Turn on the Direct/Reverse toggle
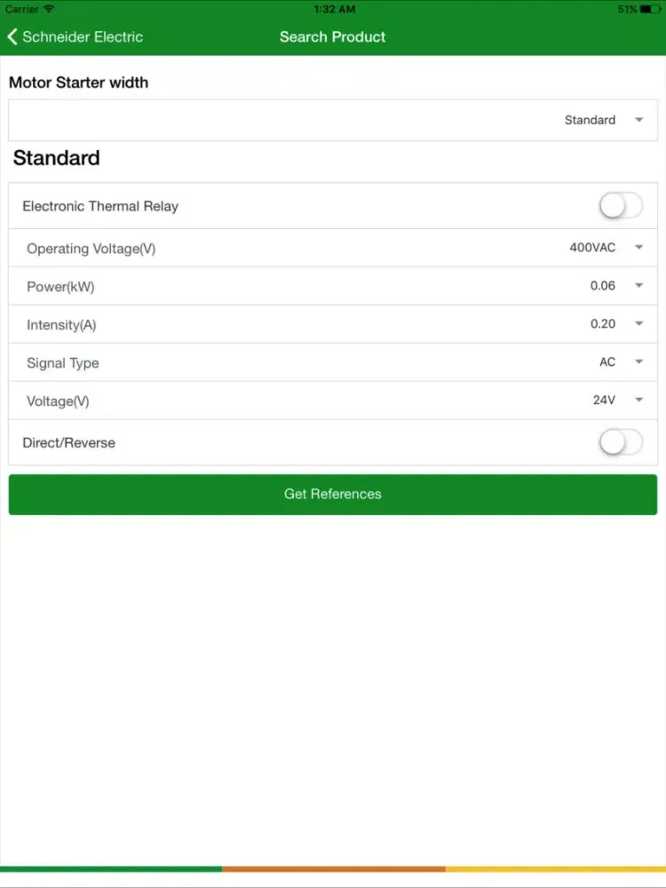Viewport: 666px width, 888px height. pyautogui.click(x=621, y=442)
